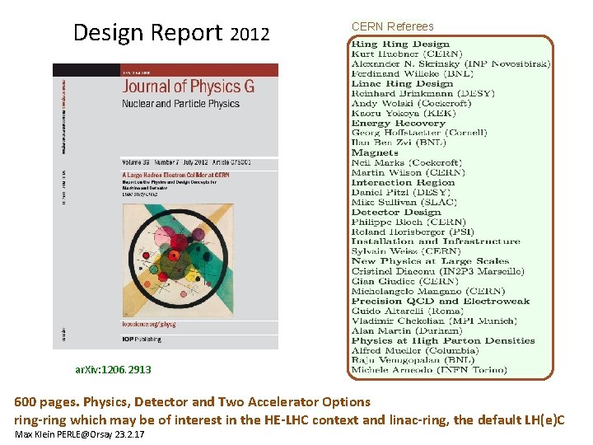Select 'Sylvain Weisz (CERN)' line
This screenshot has height=445, width=593.
click(x=406, y=251)
